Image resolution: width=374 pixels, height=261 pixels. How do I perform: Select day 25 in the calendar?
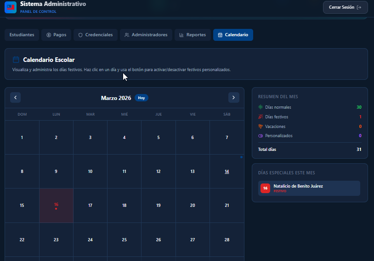coord(124,240)
